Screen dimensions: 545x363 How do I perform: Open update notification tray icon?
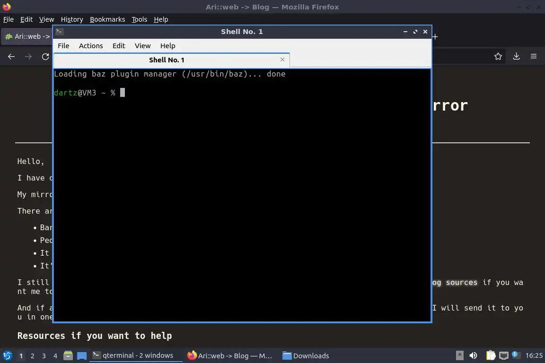tap(516, 355)
